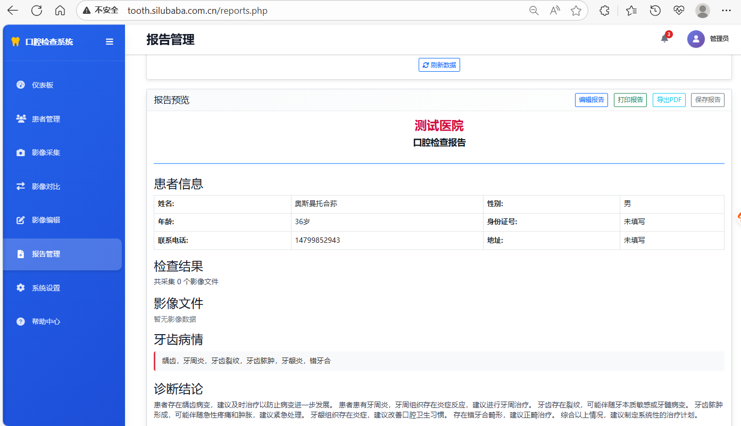Export report with 导出PDF button
This screenshot has width=741, height=426.
(x=669, y=100)
